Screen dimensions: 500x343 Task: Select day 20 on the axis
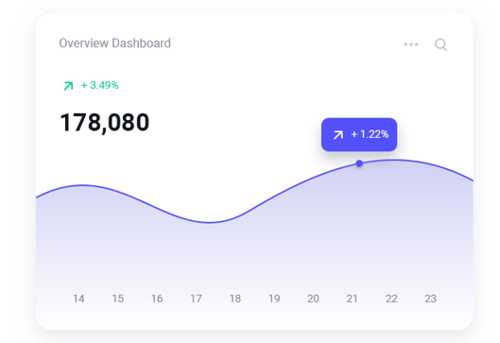tap(313, 299)
